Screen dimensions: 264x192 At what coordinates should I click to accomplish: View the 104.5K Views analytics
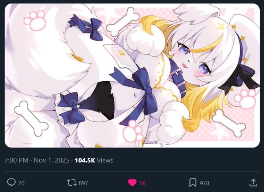pyautogui.click(x=94, y=160)
